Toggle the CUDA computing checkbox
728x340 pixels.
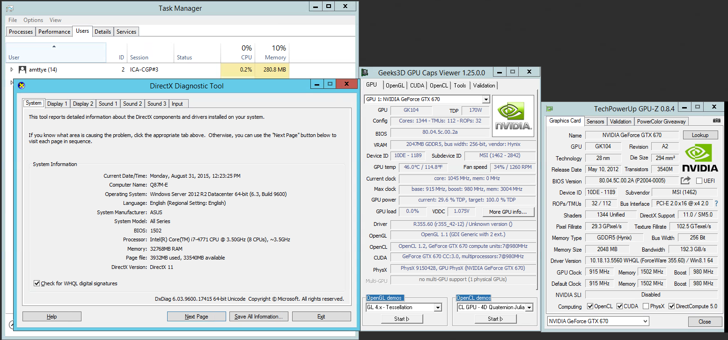coord(619,307)
